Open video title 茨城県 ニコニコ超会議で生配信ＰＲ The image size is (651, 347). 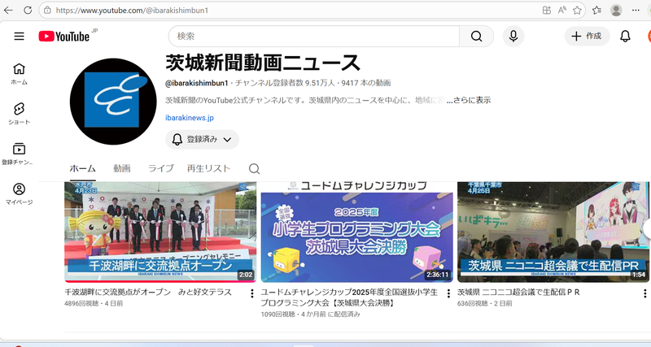(518, 292)
